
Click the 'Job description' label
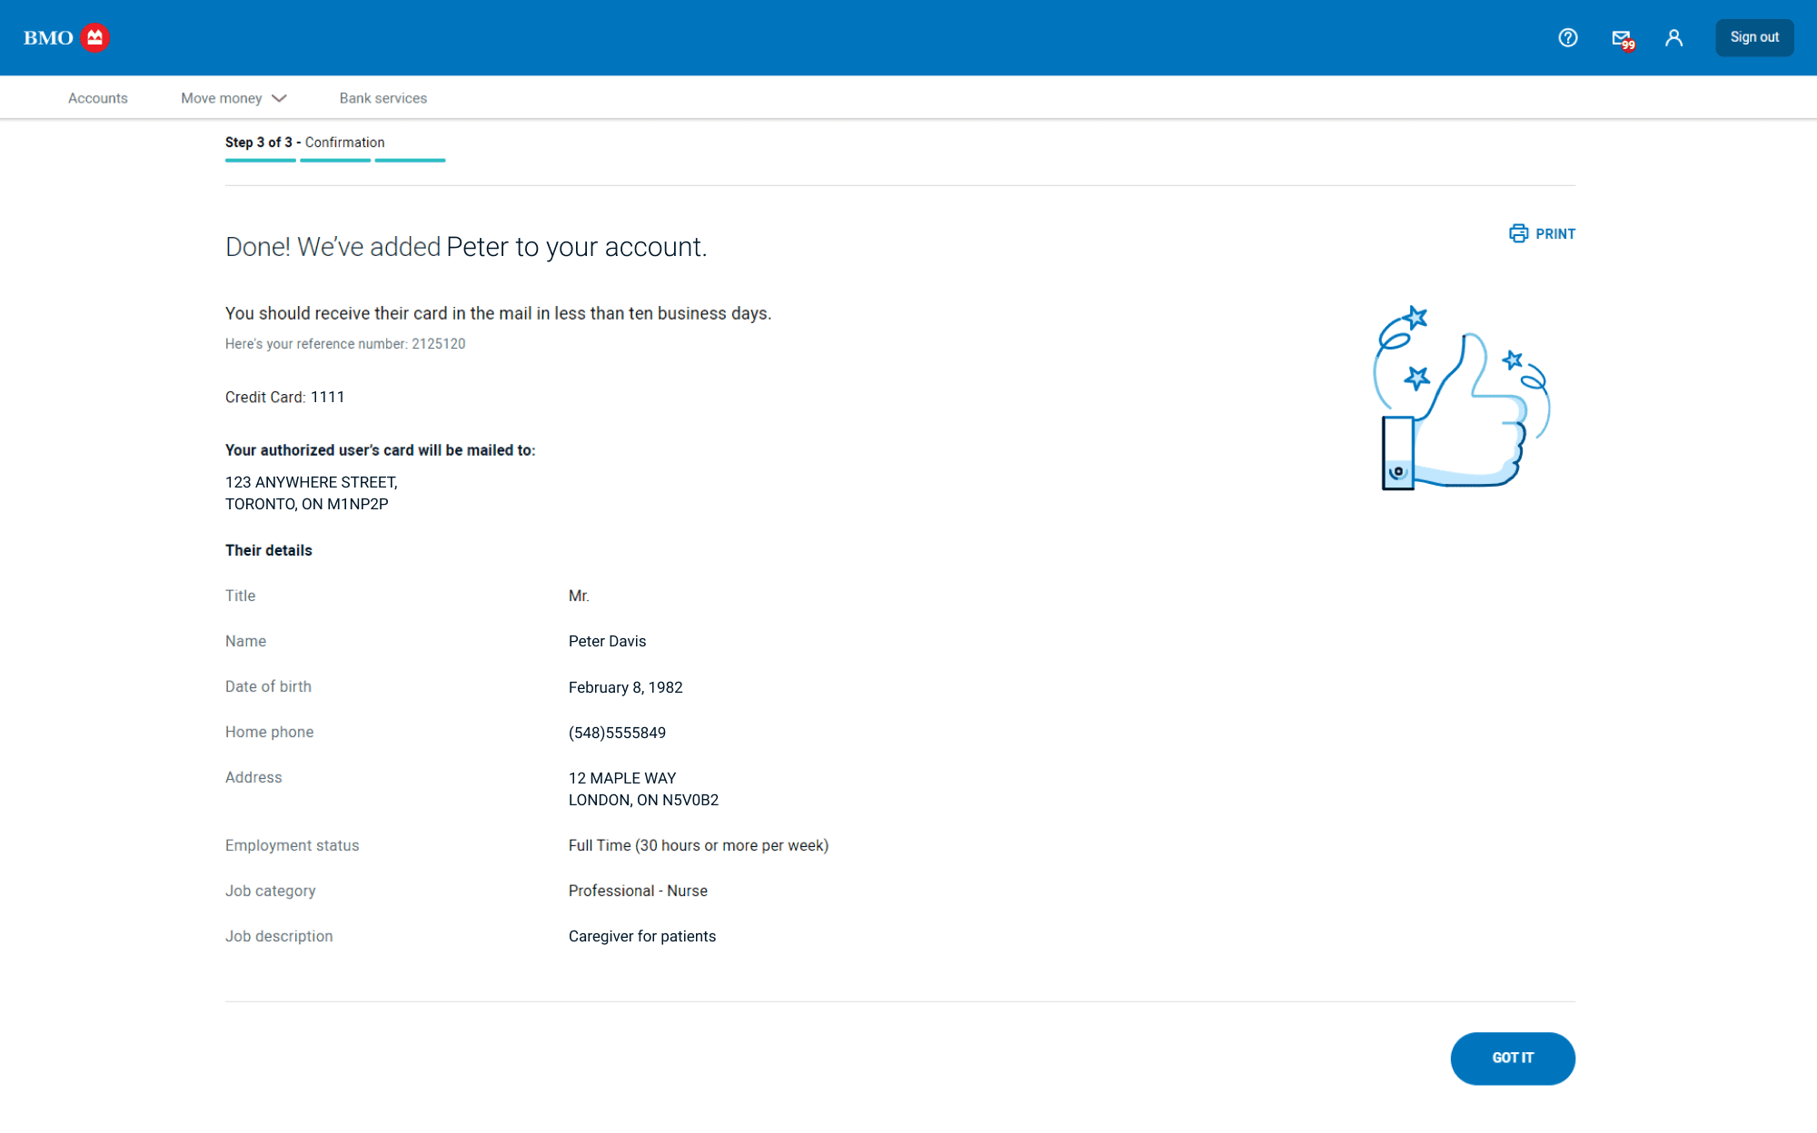[x=279, y=936]
